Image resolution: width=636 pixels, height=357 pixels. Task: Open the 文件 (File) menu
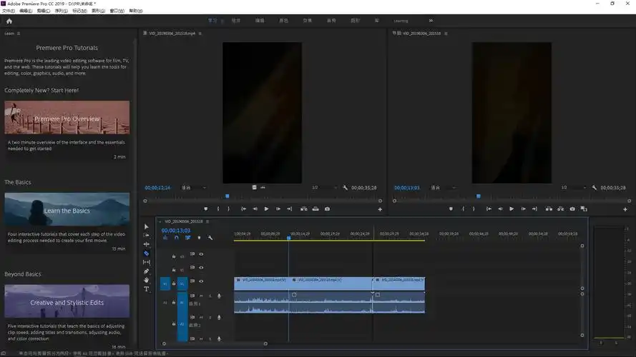[9, 11]
